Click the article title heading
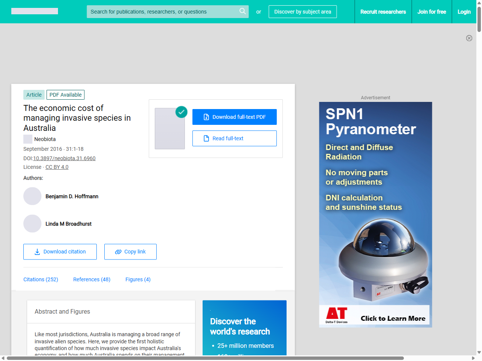The image size is (482, 361). pyautogui.click(x=77, y=118)
